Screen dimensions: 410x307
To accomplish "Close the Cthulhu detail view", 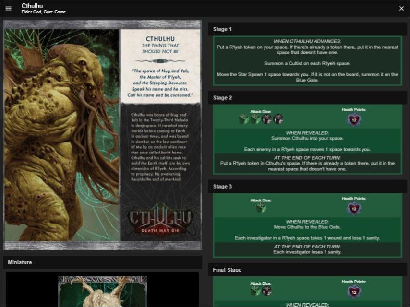I will 402,8.
